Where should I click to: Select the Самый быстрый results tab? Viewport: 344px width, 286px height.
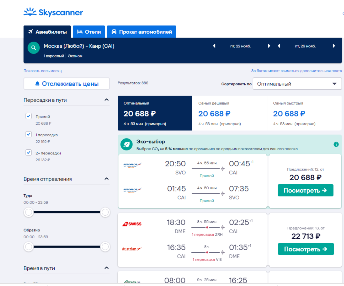click(304, 113)
